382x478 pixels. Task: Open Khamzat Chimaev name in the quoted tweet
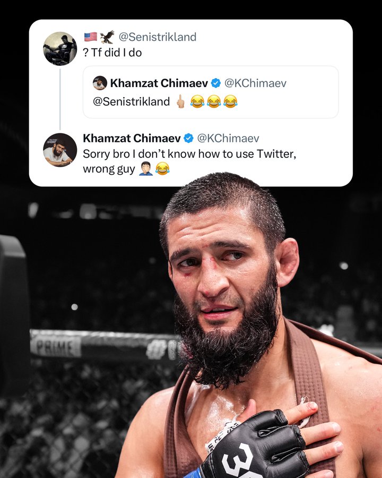159,83
